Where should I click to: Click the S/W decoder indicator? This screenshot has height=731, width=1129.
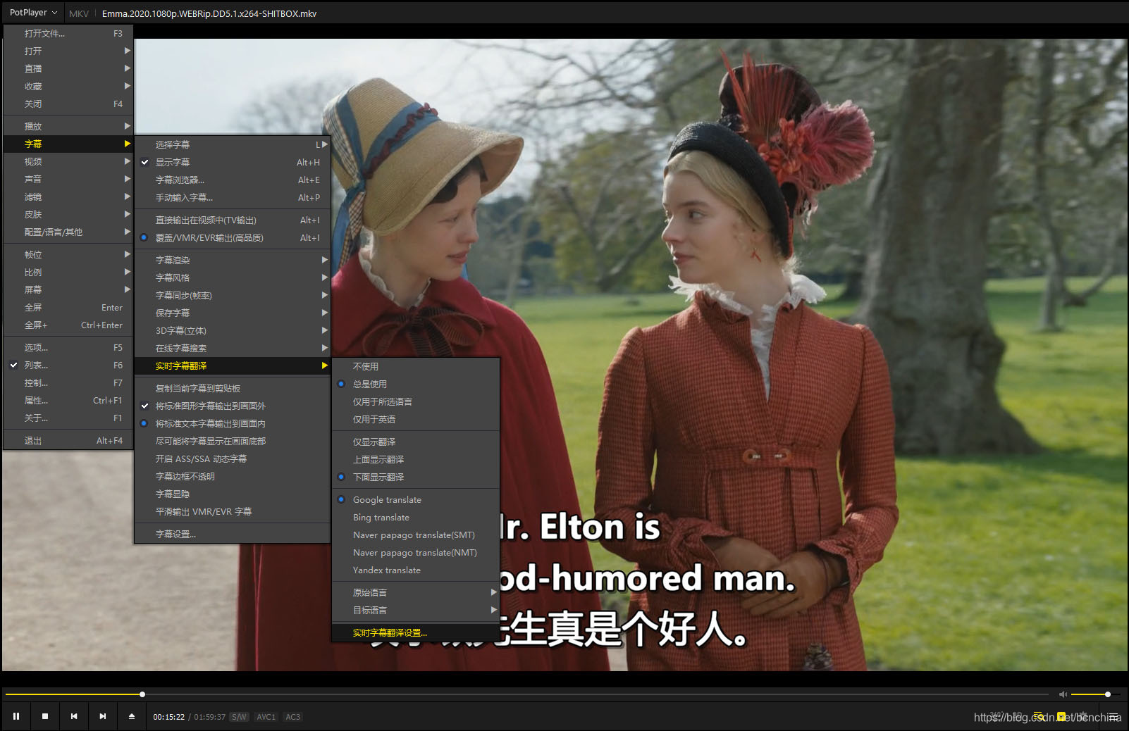point(239,717)
